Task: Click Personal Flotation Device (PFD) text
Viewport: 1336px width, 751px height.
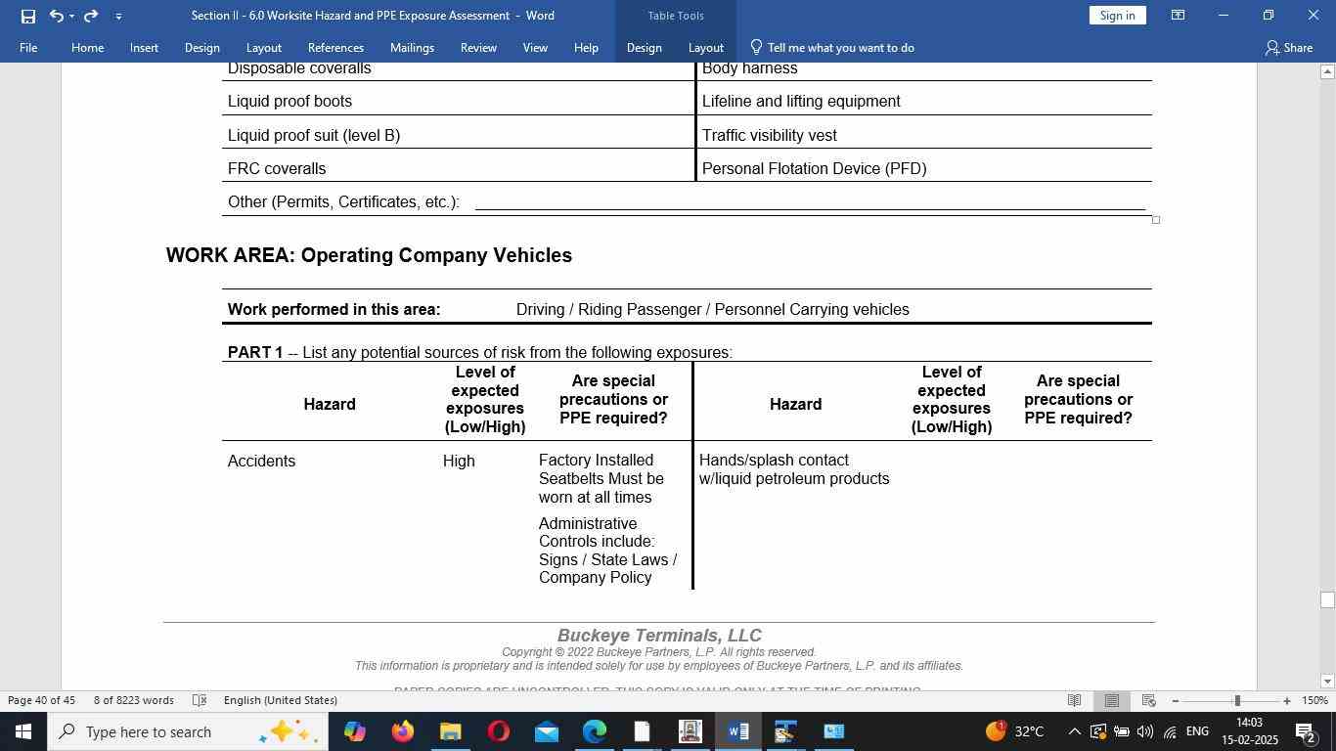Action: (814, 168)
